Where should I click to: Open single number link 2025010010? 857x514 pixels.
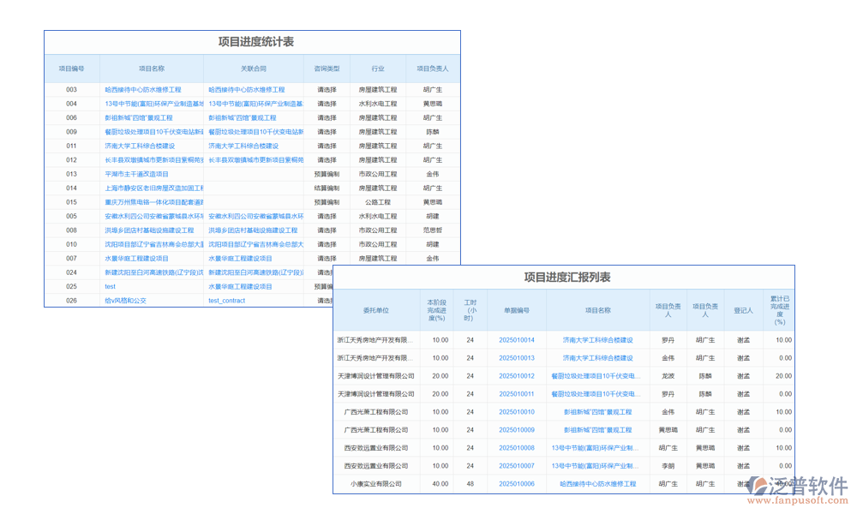click(x=516, y=412)
